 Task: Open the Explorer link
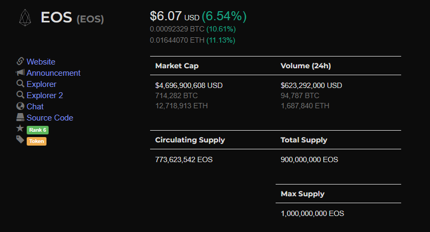pos(42,84)
